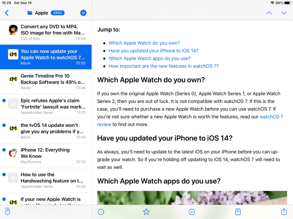Jump to 'Which Apple Watch apps do you use?'
The image size is (293, 219).
tap(149, 58)
